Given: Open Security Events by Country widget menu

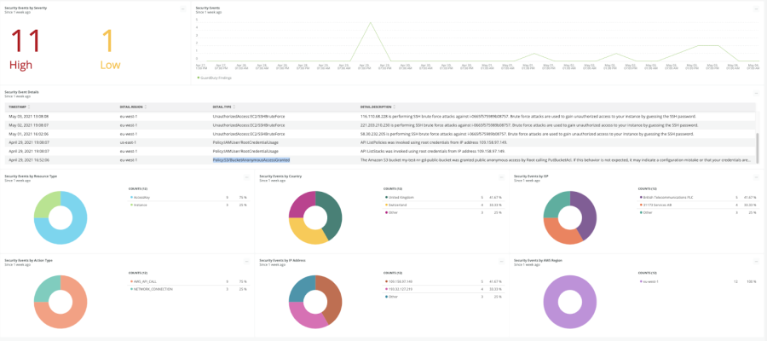Looking at the screenshot, I should click(501, 177).
